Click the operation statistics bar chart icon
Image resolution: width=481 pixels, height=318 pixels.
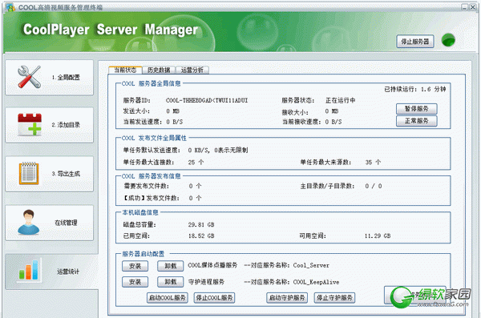[x=29, y=270]
